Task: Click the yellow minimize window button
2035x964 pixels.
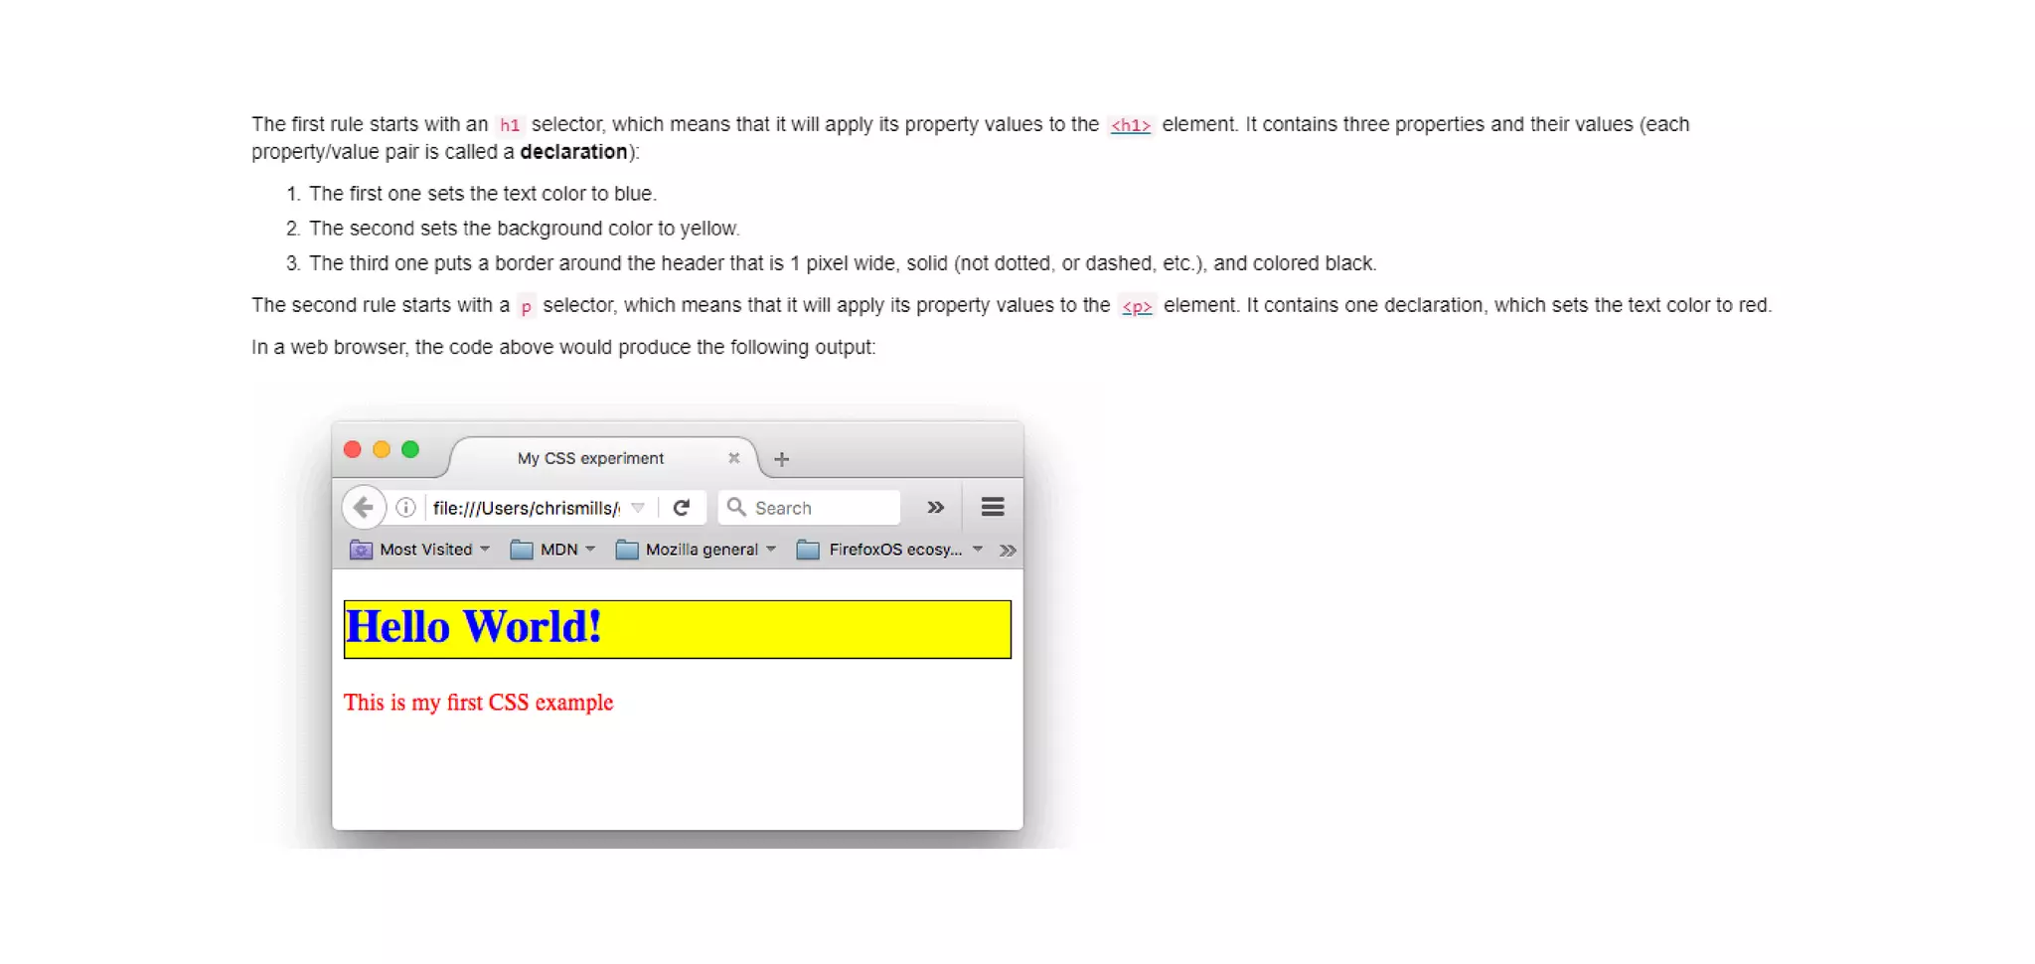Action: tap(381, 449)
